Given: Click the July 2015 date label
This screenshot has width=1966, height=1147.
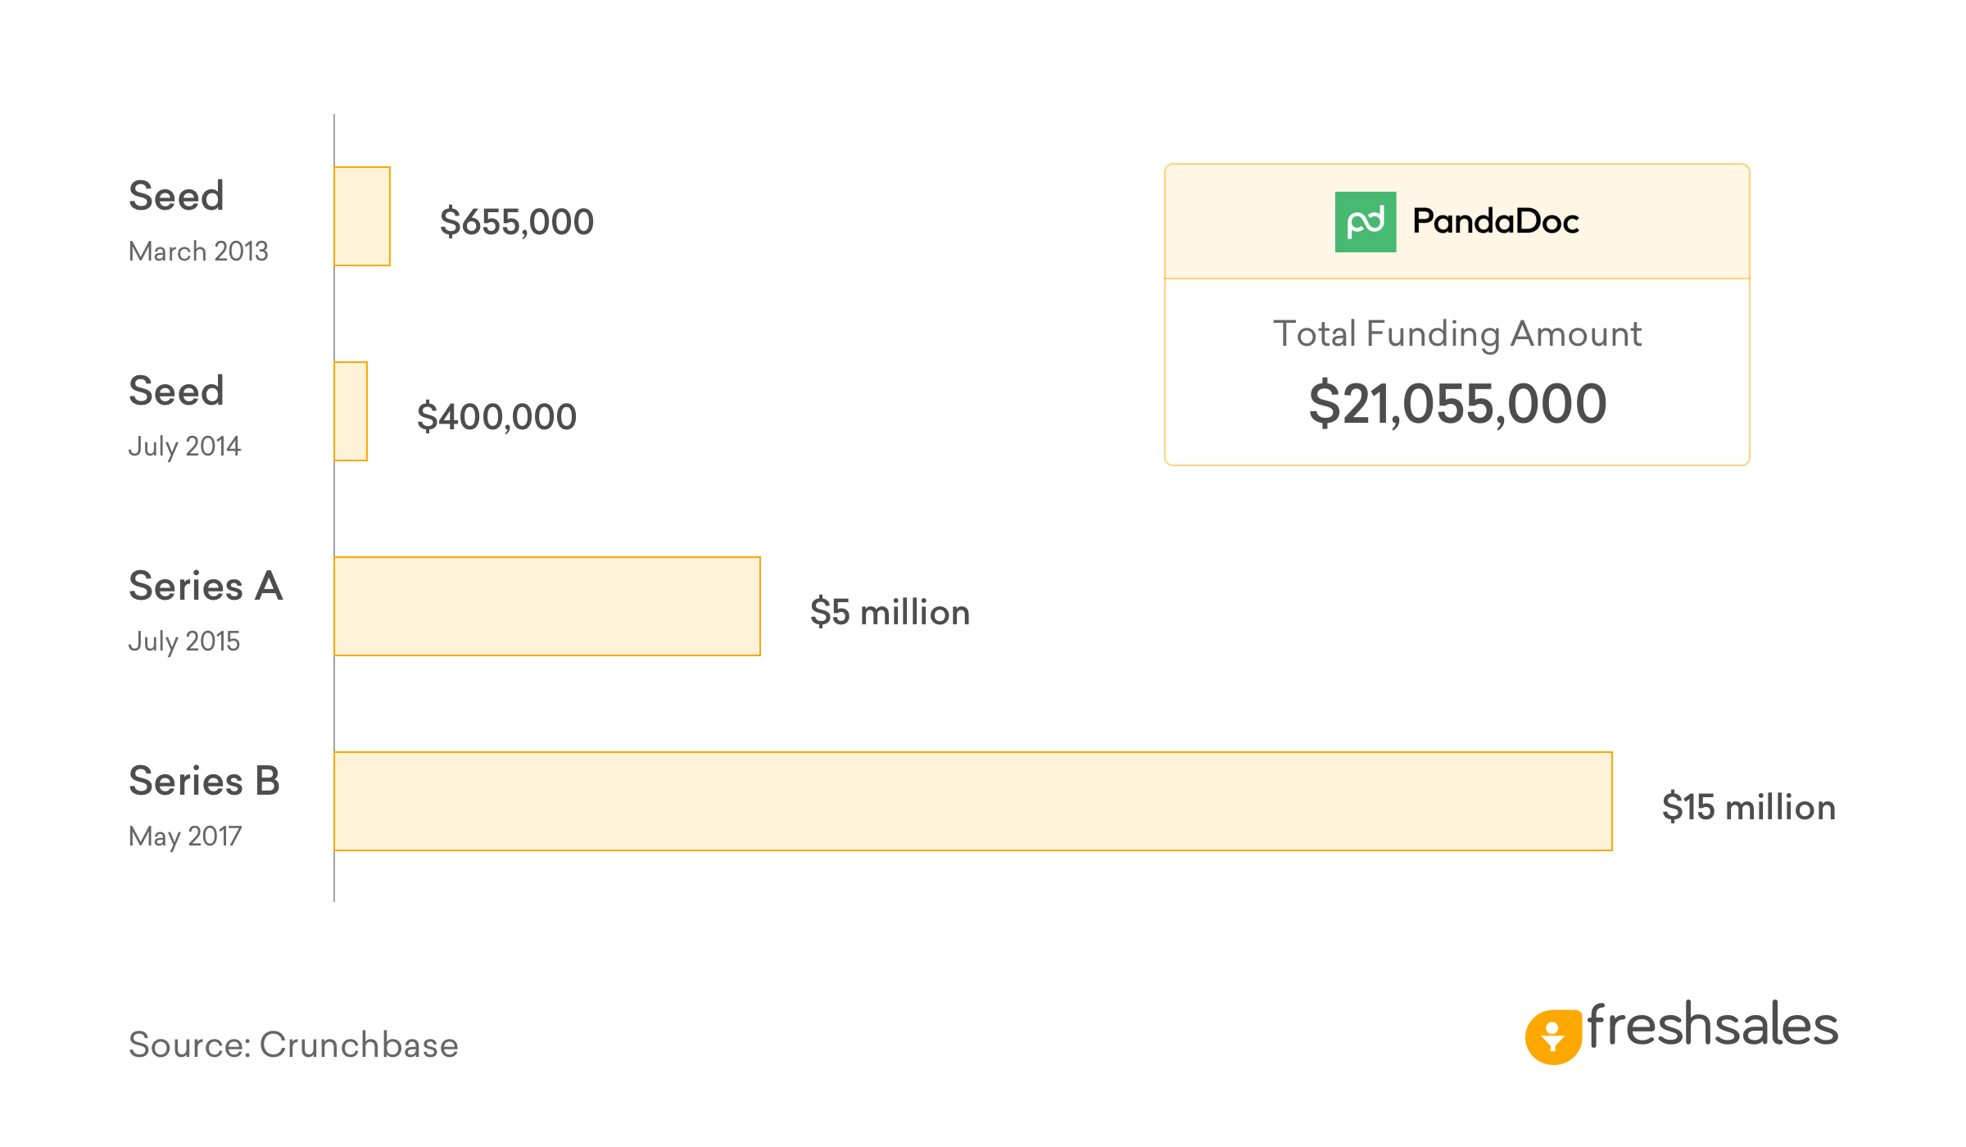Looking at the screenshot, I should pos(184,642).
